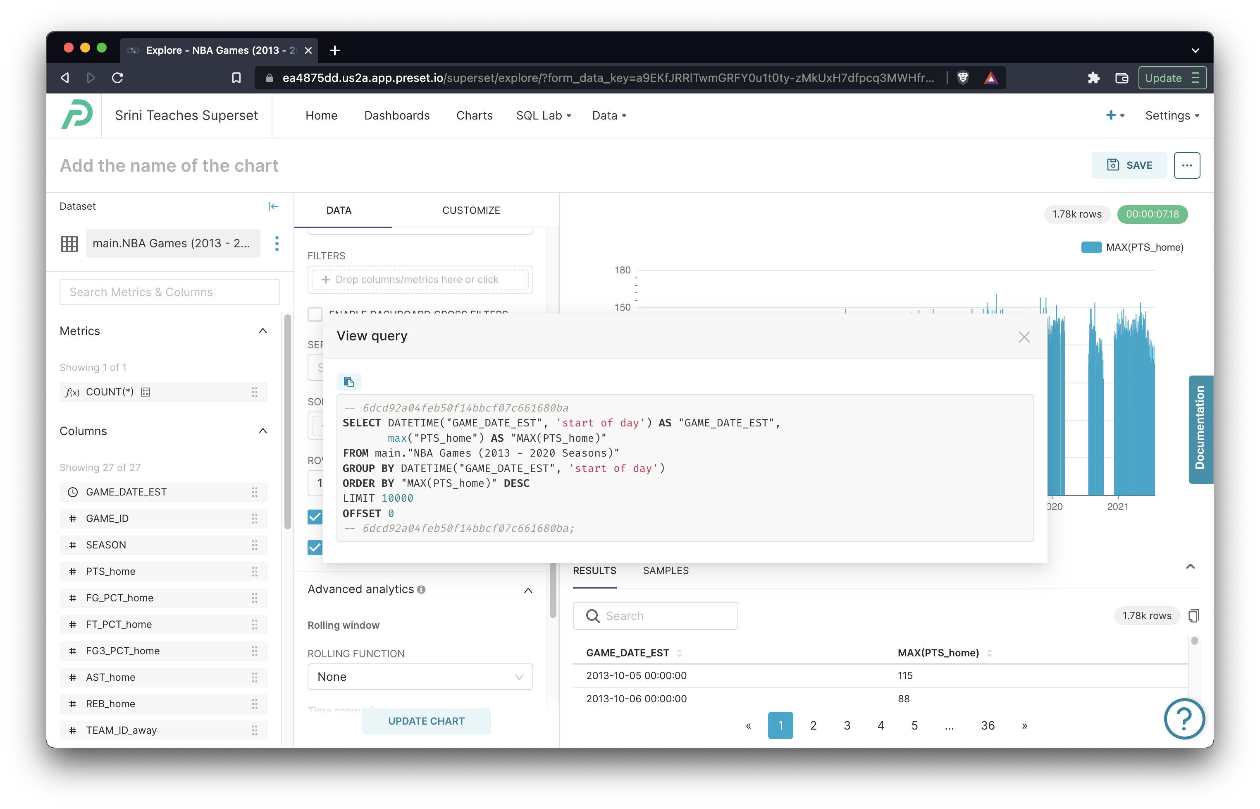
Task: Click the MAX(PTS_home) legend color swatch
Action: pyautogui.click(x=1092, y=247)
